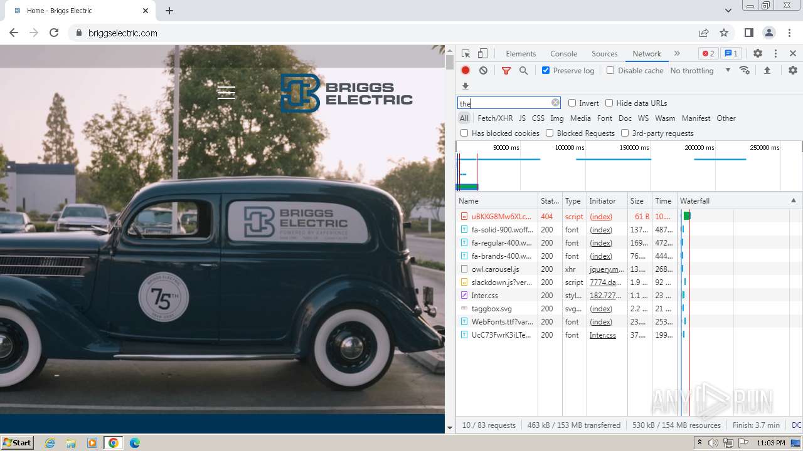
Task: Filter requests by Font type
Action: [605, 118]
